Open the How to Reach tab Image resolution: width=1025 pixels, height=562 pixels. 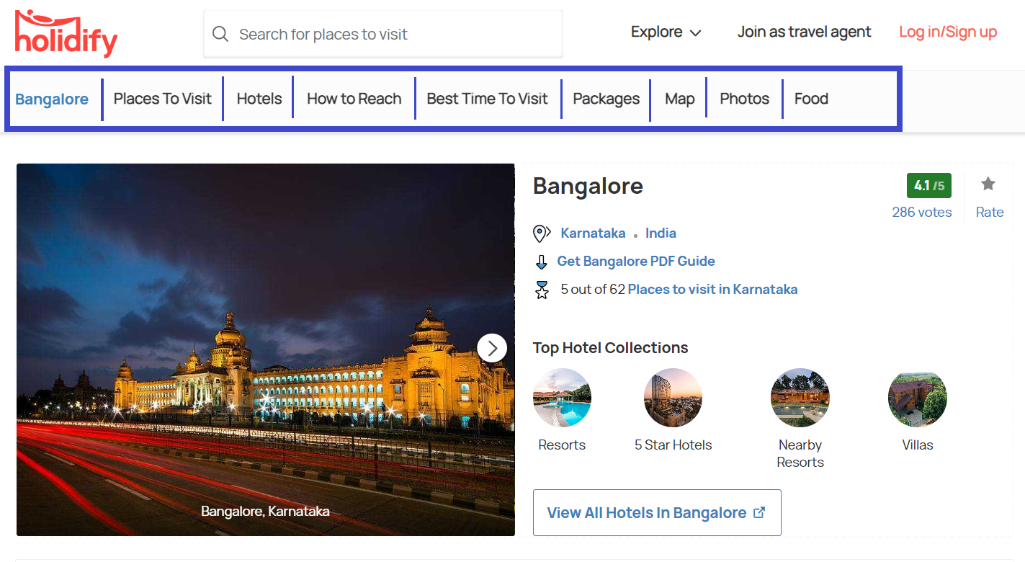[x=354, y=99]
